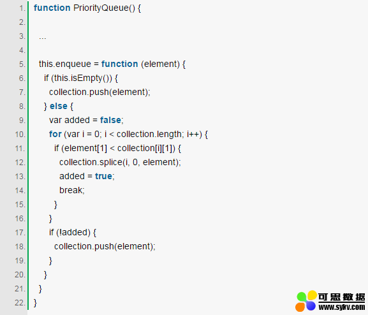Click the Chinese watermark text beside logo
The height and width of the screenshot is (315, 368).
(x=341, y=297)
